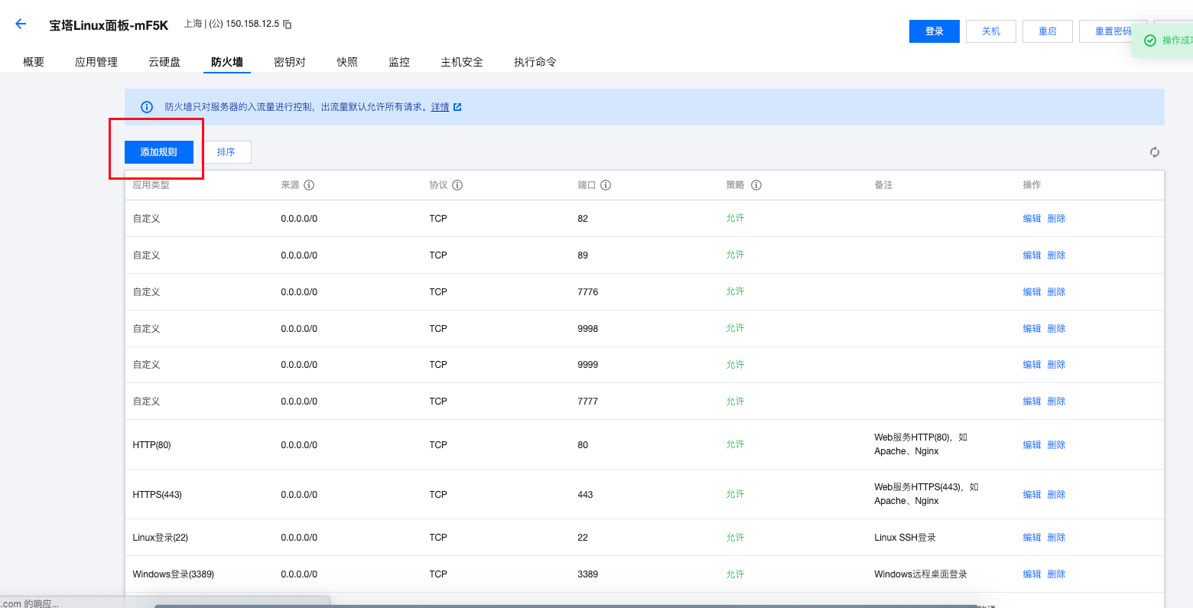This screenshot has height=608, width=1193.
Task: Delete the Windows登录(3389) rule
Action: 1056,574
